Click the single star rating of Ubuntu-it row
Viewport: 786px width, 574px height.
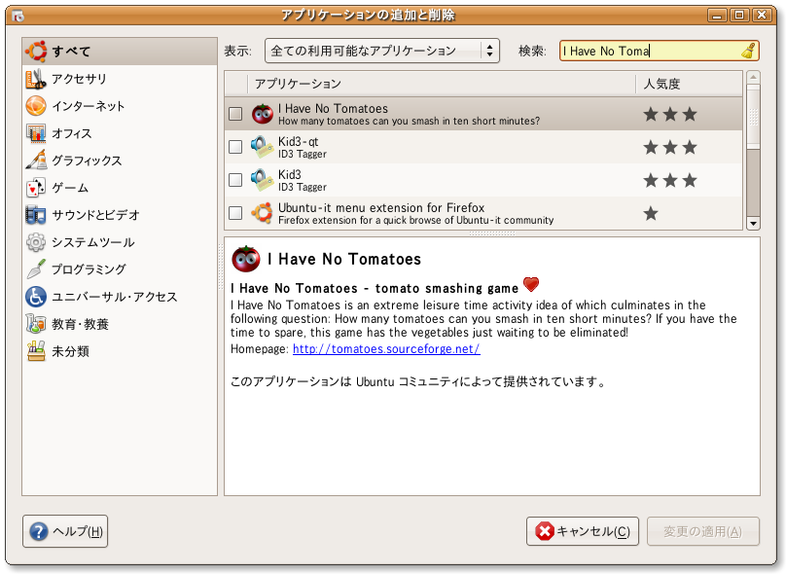651,214
